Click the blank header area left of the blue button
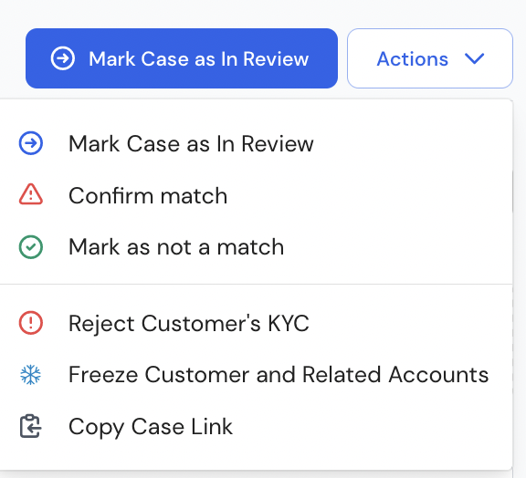This screenshot has width=526, height=478. pyautogui.click(x=13, y=58)
